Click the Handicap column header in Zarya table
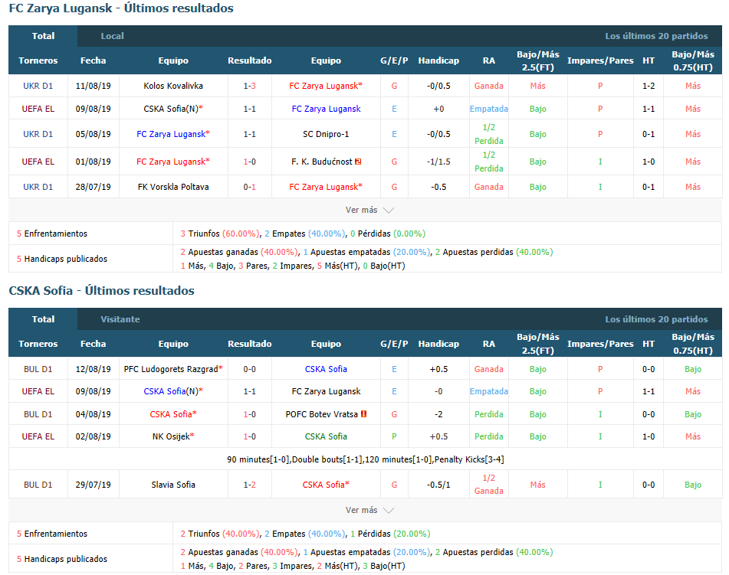The width and height of the screenshot is (729, 575). tap(438, 60)
